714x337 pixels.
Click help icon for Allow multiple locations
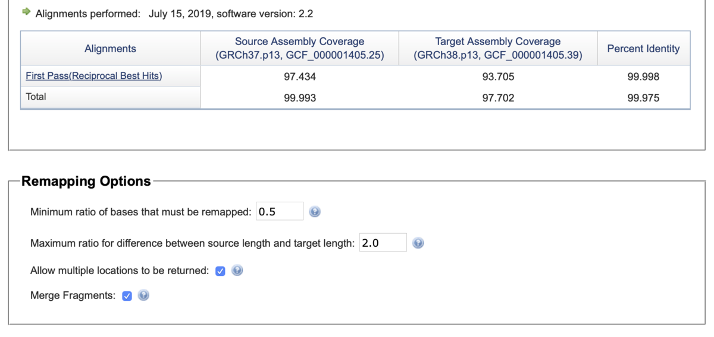point(237,271)
